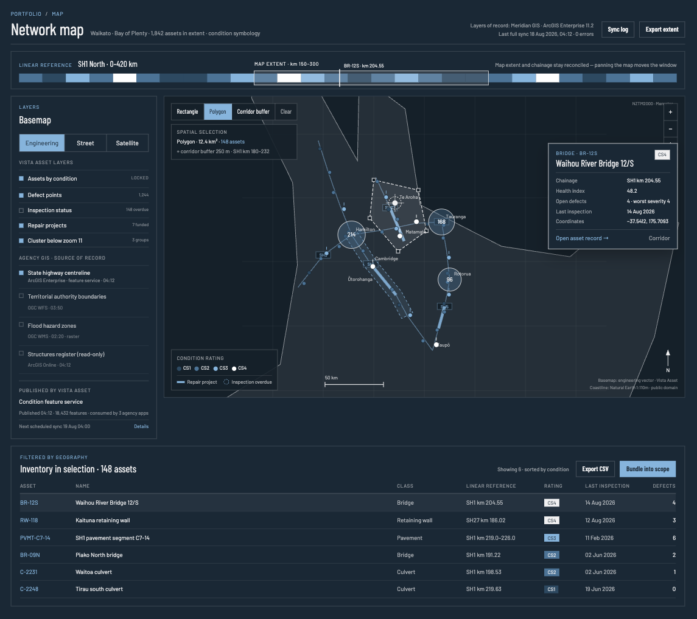This screenshot has width=697, height=619.
Task: Enable the Inspection status layer
Action: pos(21,210)
